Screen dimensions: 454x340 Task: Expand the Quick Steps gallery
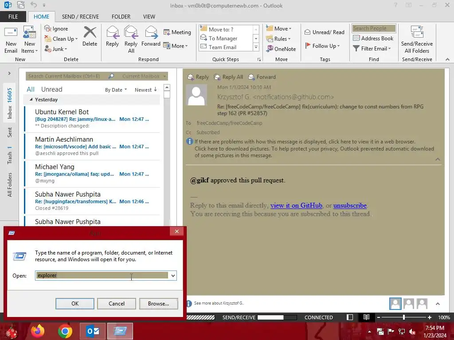(x=256, y=47)
